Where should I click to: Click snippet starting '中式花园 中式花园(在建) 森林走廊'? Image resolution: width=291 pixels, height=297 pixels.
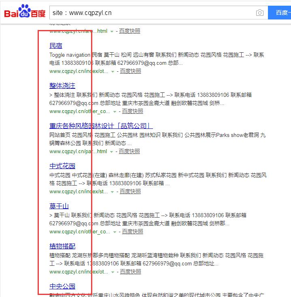[158, 179]
